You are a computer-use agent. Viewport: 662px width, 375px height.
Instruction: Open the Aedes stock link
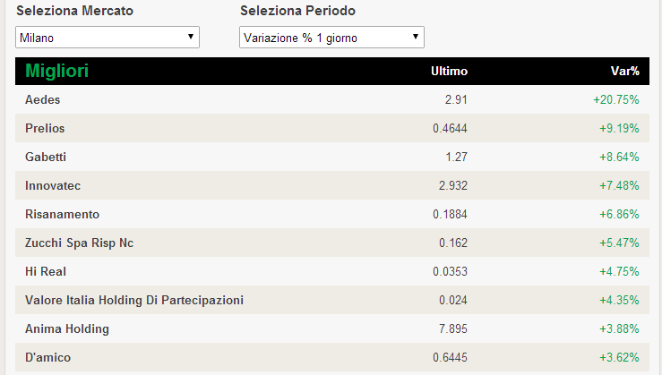[x=43, y=100]
